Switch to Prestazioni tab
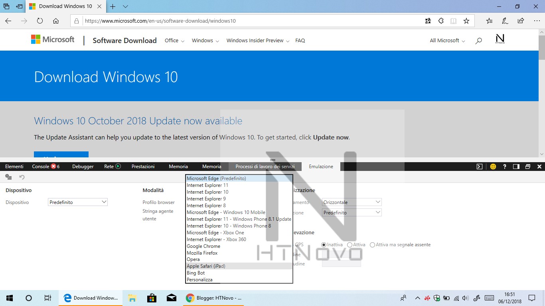Image resolution: width=545 pixels, height=306 pixels. (143, 167)
